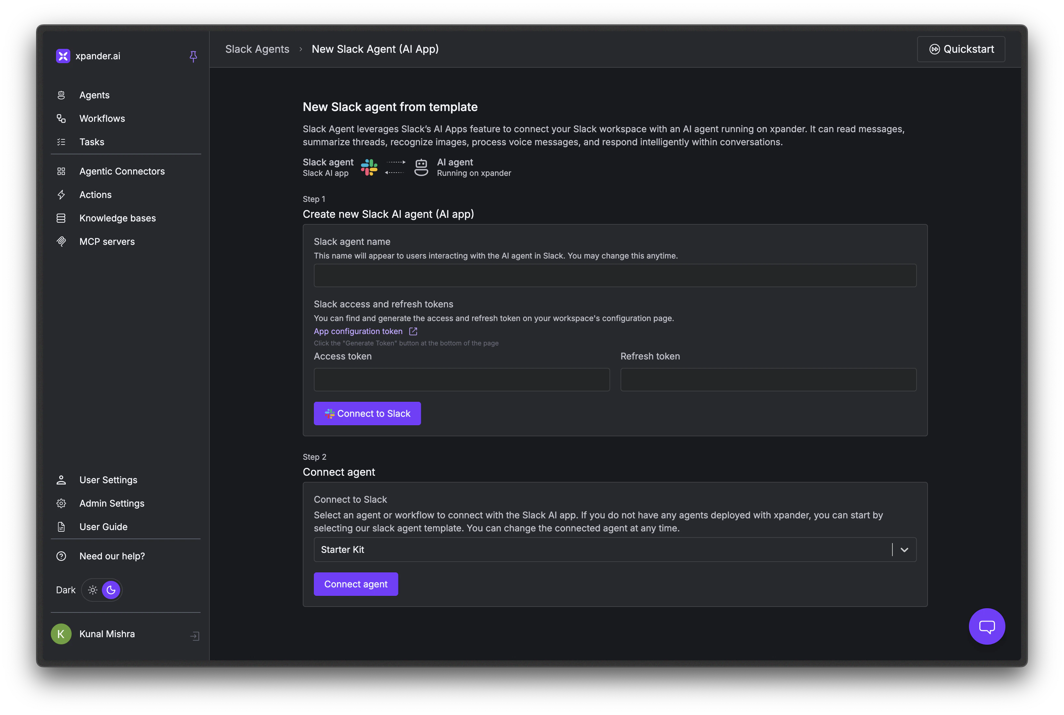Open MCP servers page

click(x=107, y=242)
